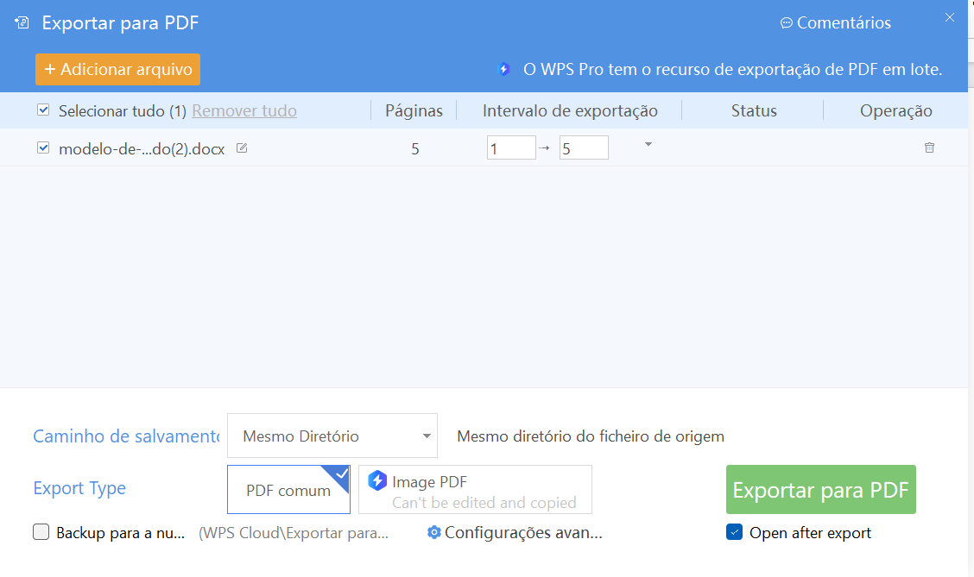
Task: Delete the file using the trash icon
Action: (x=929, y=147)
